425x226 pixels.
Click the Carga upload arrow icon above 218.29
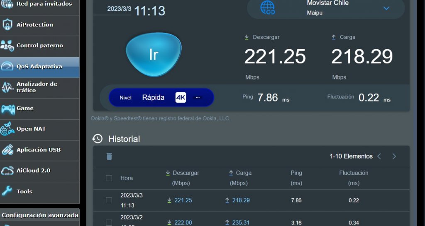[334, 37]
